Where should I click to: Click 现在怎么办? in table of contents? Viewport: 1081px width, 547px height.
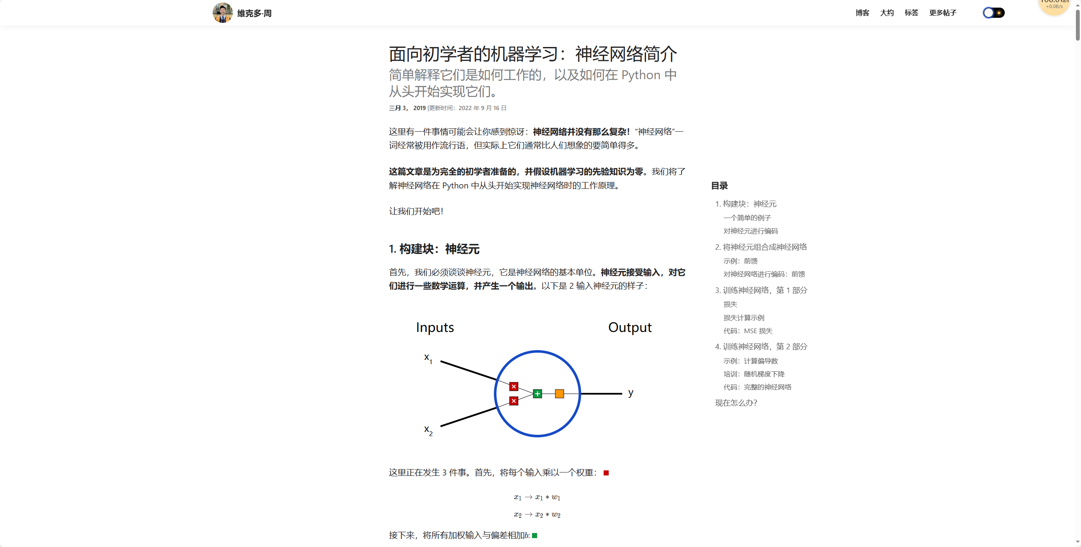[x=736, y=403]
